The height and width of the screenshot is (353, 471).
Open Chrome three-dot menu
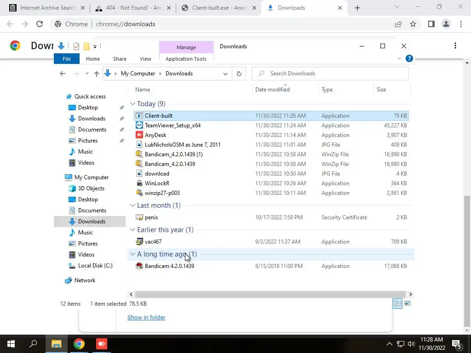(461, 24)
